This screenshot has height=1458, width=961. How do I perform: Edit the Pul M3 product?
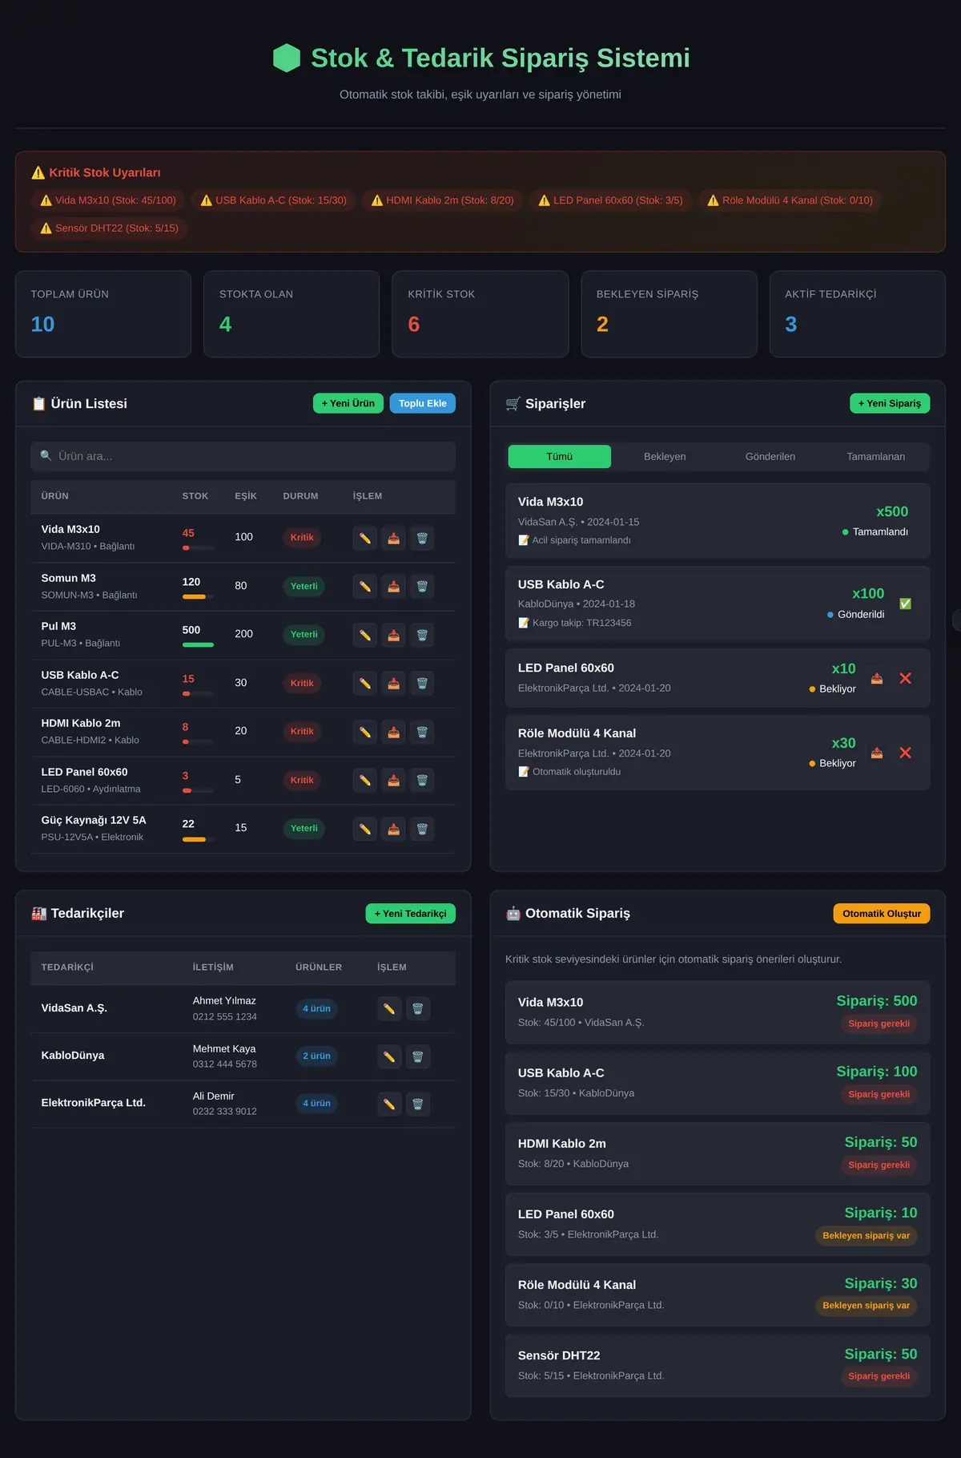pos(364,635)
